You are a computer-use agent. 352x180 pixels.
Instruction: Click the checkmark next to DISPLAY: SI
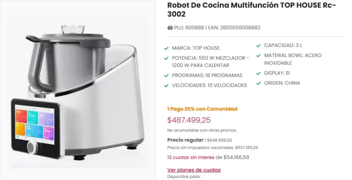pos(258,73)
